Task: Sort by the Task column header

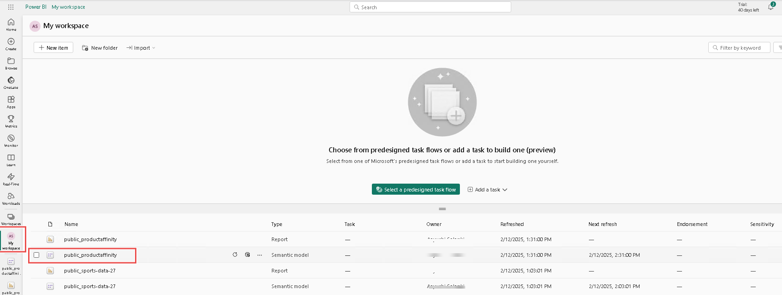Action: (350, 224)
